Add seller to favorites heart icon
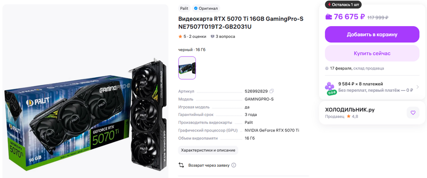Screen dimensions: 427x178 coord(413,112)
